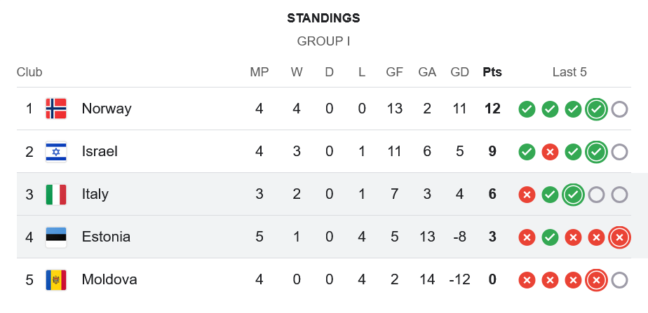This screenshot has width=648, height=313.
Task: Open the Estonia team link
Action: 106,237
